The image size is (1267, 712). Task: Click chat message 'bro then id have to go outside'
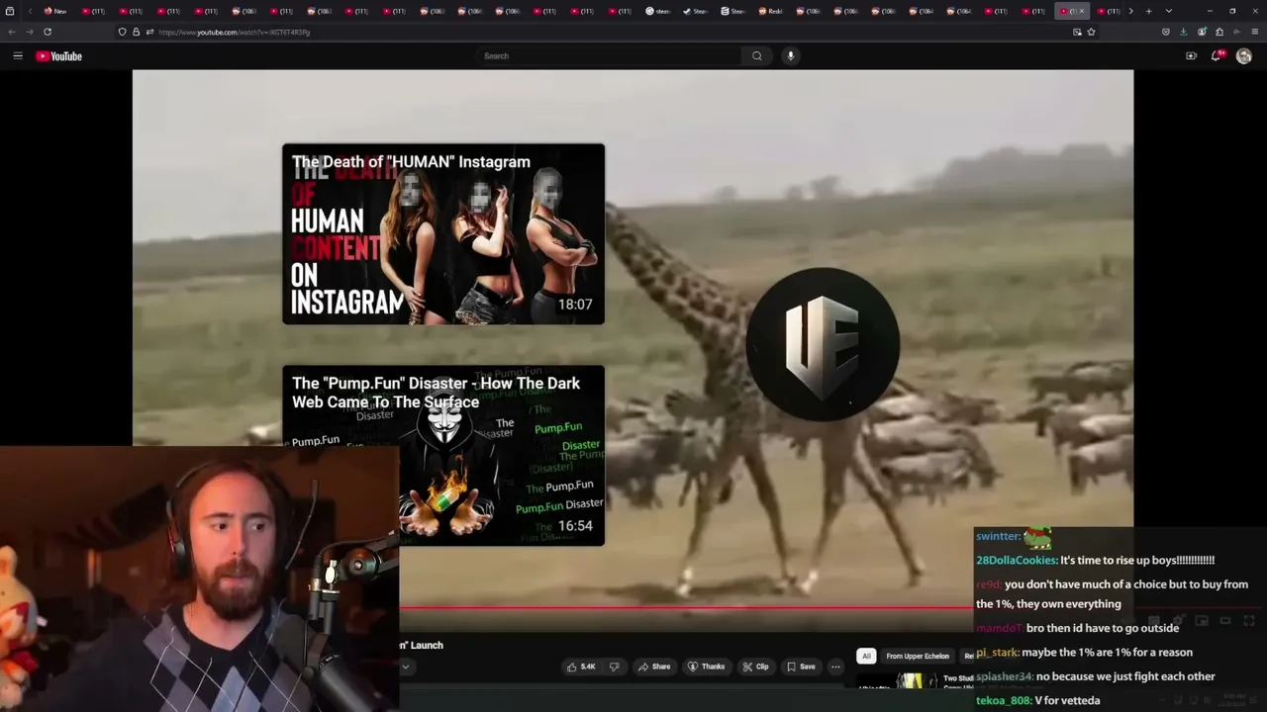click(1103, 628)
